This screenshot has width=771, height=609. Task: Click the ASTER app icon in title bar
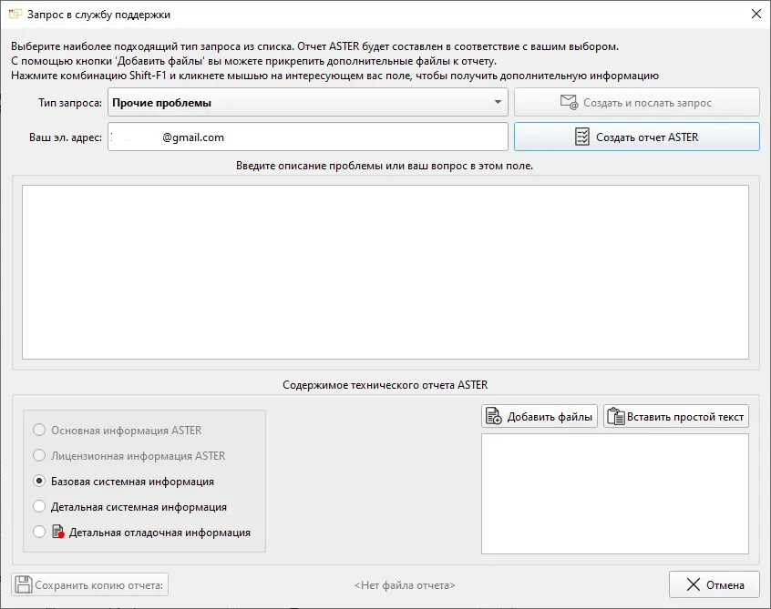15,15
